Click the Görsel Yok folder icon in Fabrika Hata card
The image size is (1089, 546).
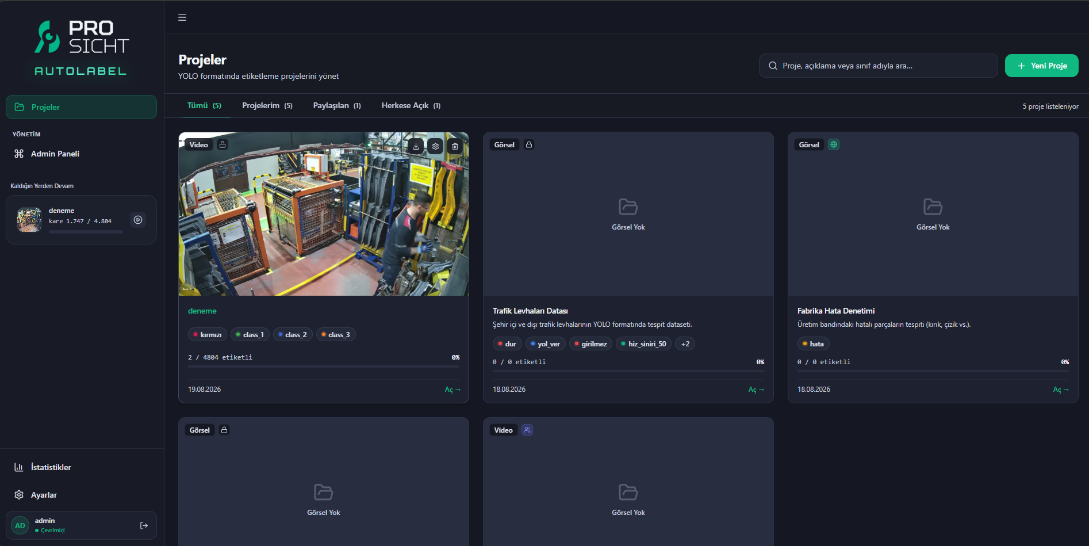pos(933,207)
